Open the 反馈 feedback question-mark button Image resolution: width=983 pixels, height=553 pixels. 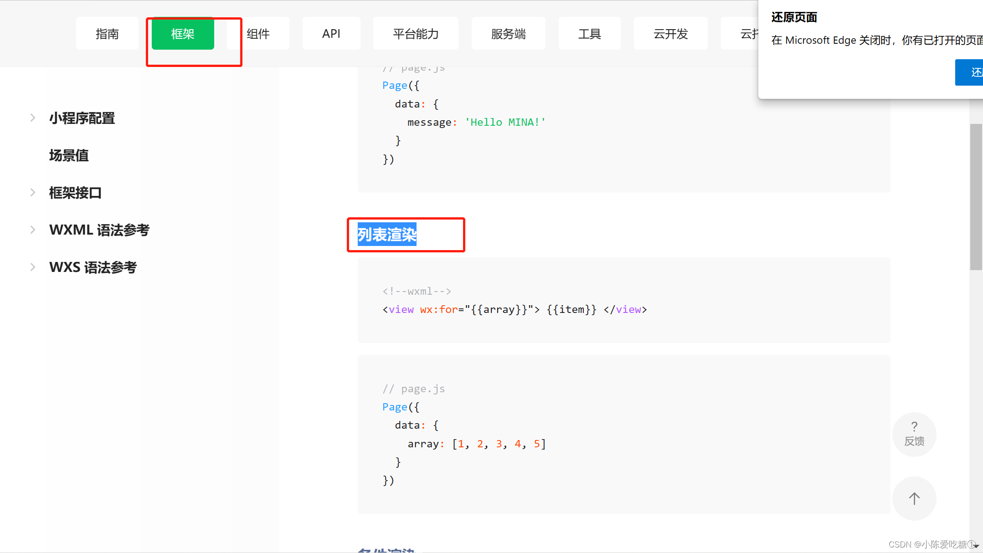click(x=914, y=434)
